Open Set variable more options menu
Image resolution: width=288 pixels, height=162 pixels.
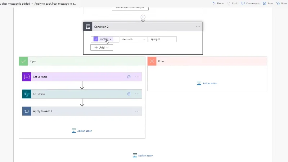(x=137, y=77)
